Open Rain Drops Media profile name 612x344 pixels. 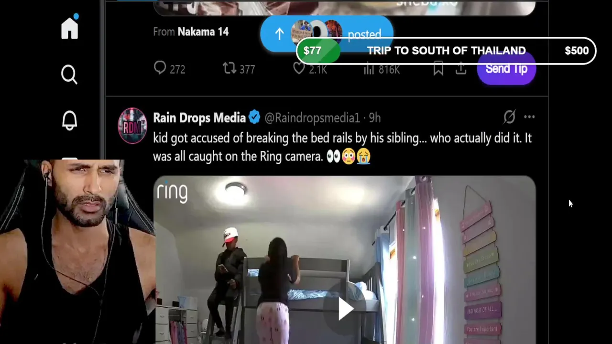[x=199, y=118]
